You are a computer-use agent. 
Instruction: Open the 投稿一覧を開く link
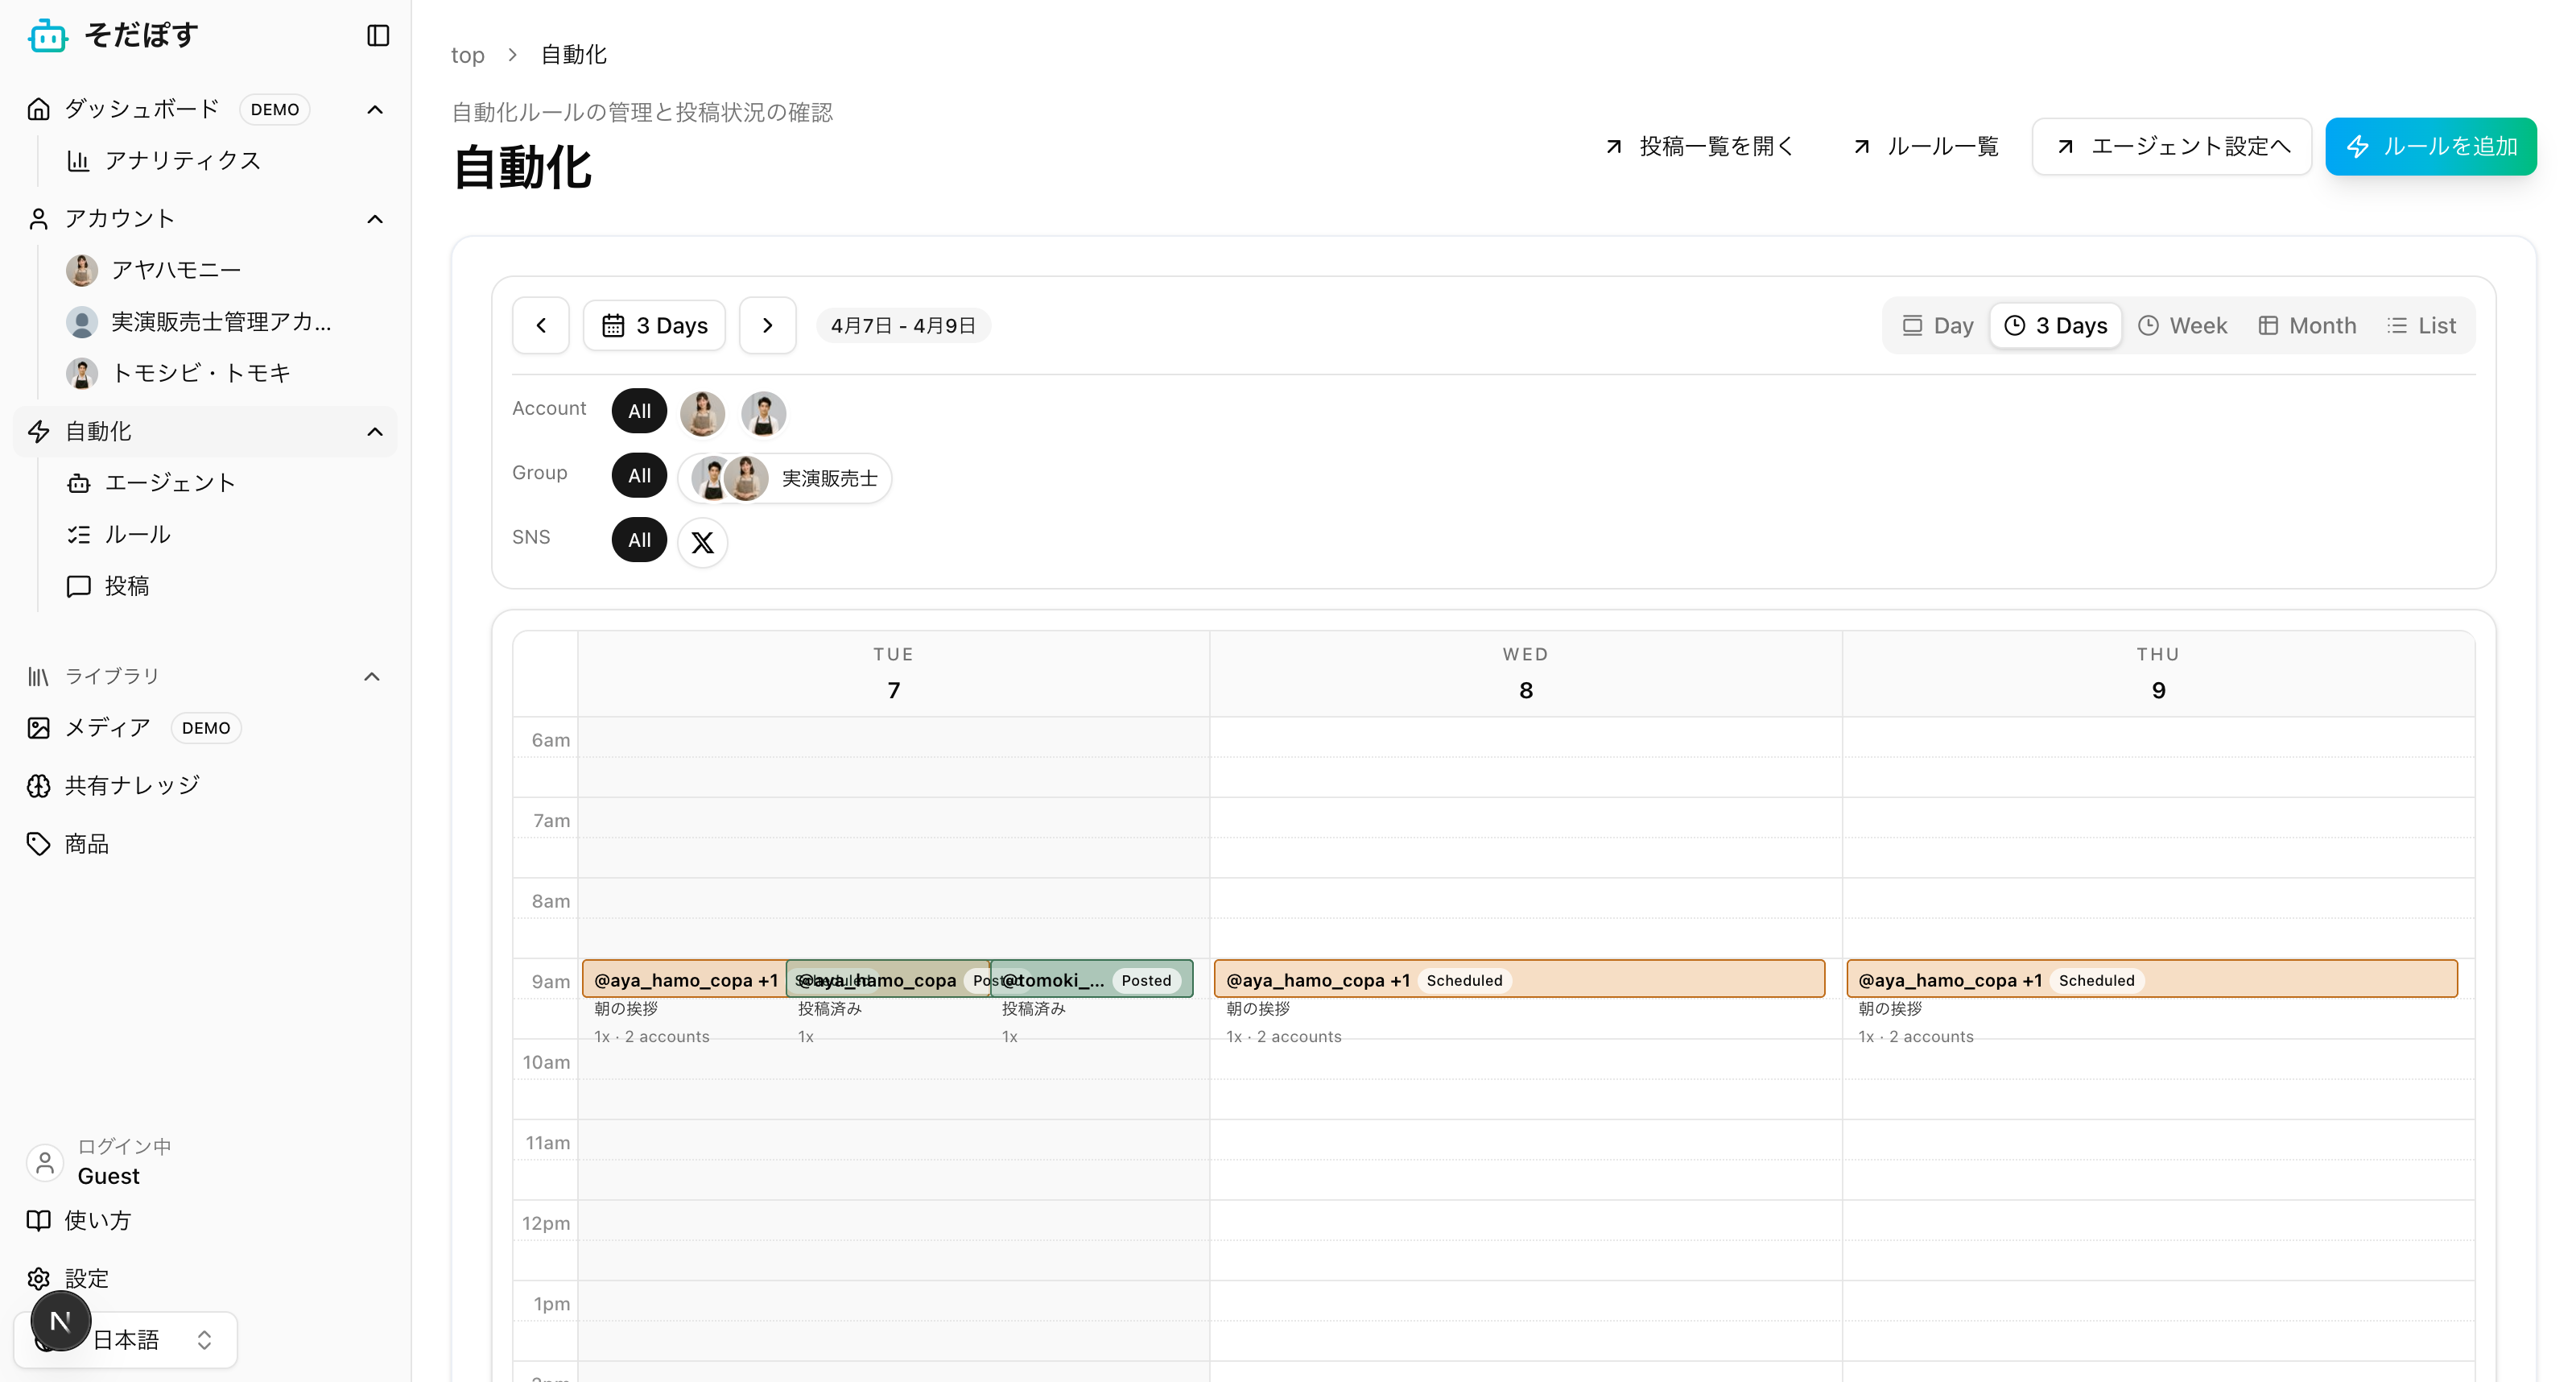[1699, 146]
